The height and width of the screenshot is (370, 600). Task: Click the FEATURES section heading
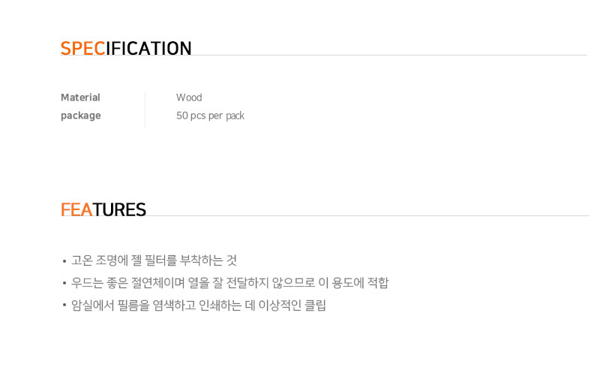click(x=103, y=209)
